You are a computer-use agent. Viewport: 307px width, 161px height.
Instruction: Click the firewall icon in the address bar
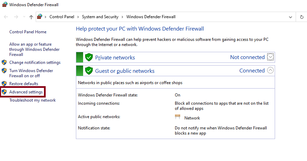(x=39, y=16)
